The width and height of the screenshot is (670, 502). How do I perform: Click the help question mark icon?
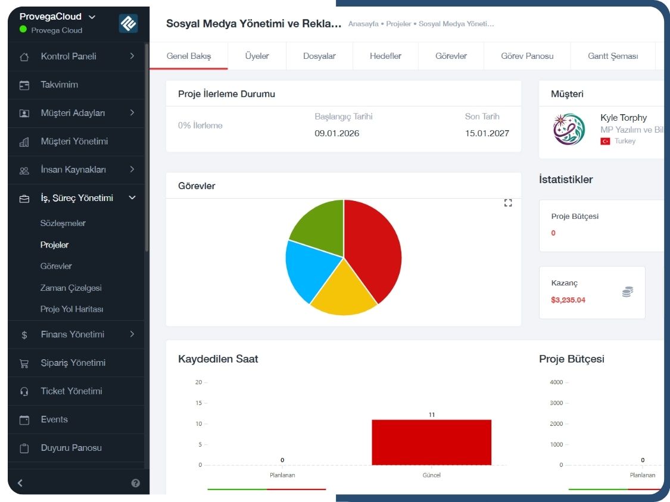[135, 483]
